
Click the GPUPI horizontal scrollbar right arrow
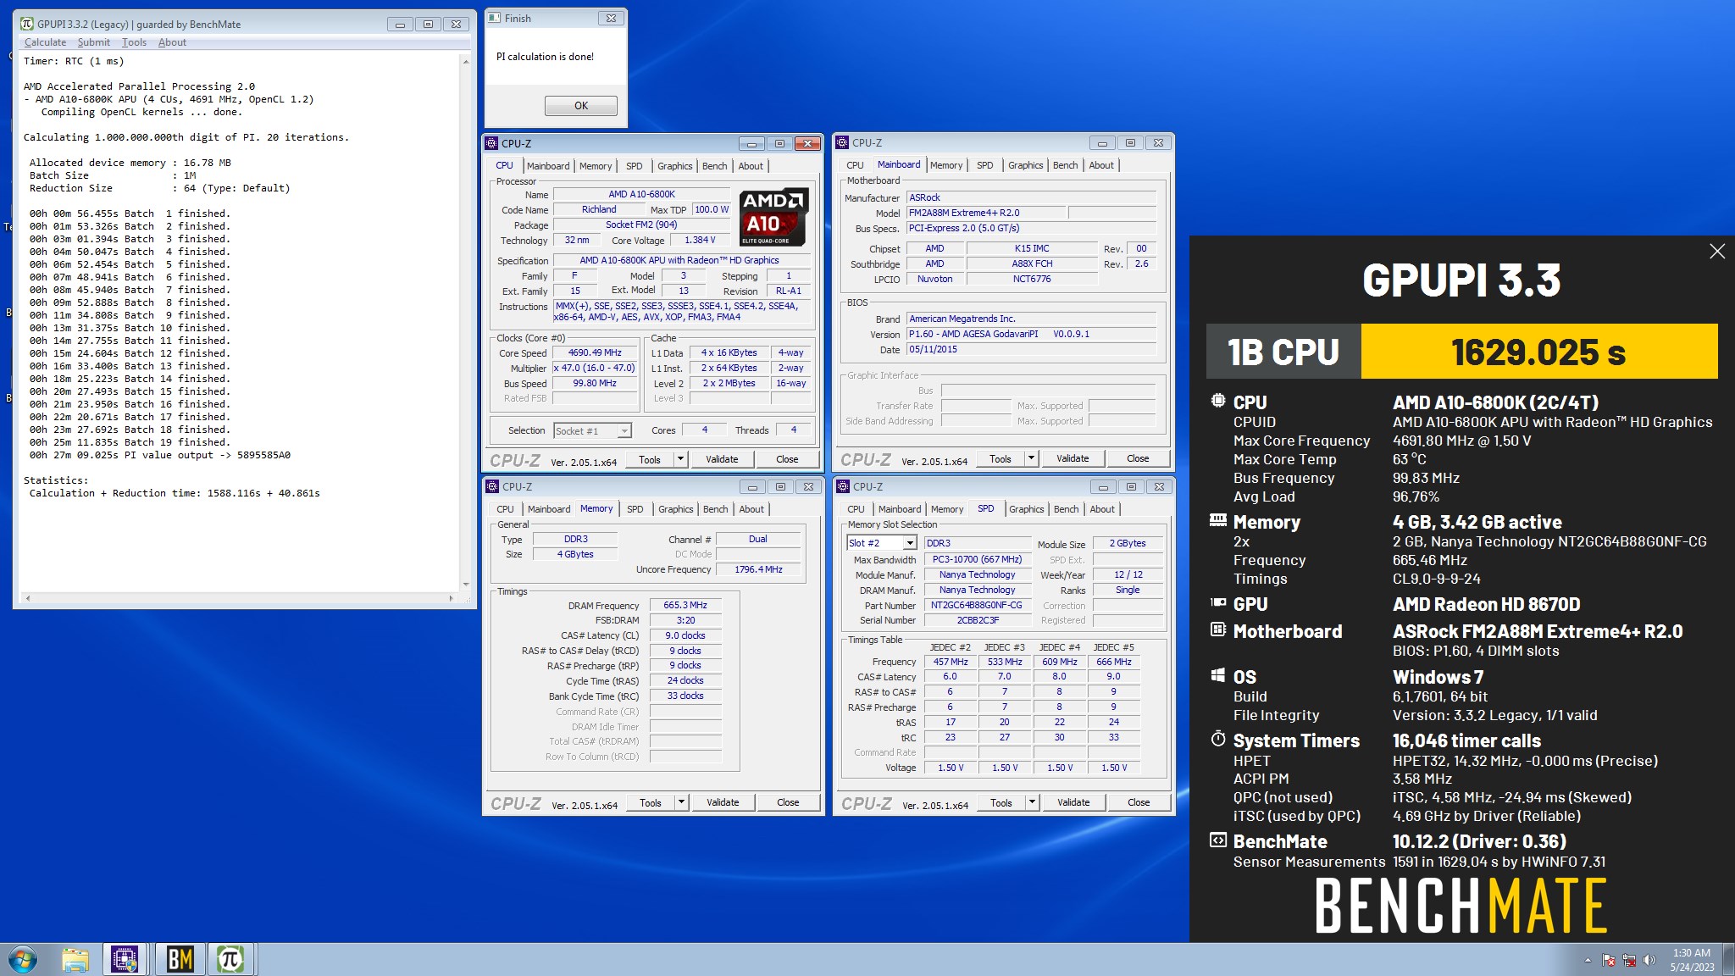[x=451, y=598]
